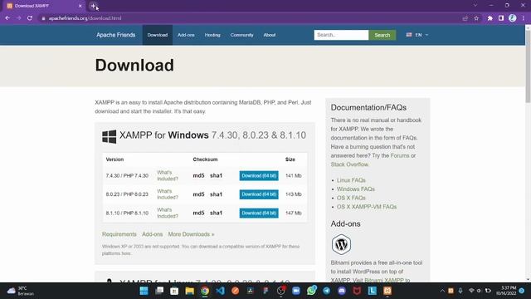Click the page vertical scrollbar thumb
This screenshot has width=531, height=299.
(528, 66)
